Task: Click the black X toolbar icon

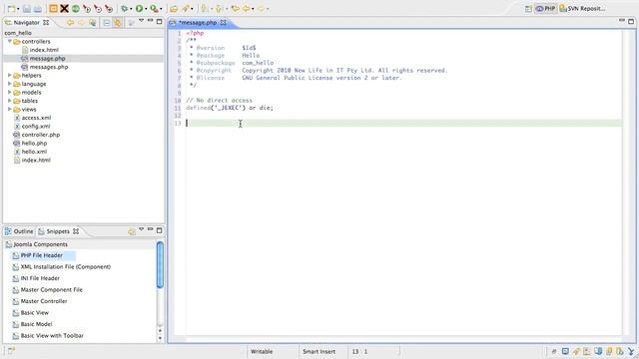Action: point(64,8)
